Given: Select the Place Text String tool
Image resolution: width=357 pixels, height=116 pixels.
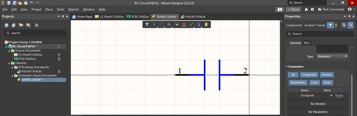Looking at the screenshot, I should pyautogui.click(x=199, y=24).
